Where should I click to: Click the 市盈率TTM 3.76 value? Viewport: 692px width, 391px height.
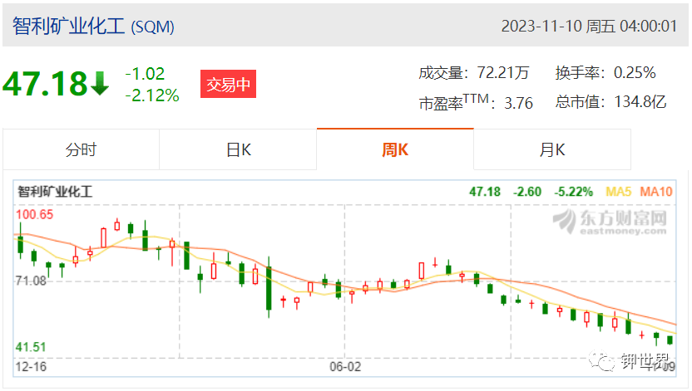[518, 104]
